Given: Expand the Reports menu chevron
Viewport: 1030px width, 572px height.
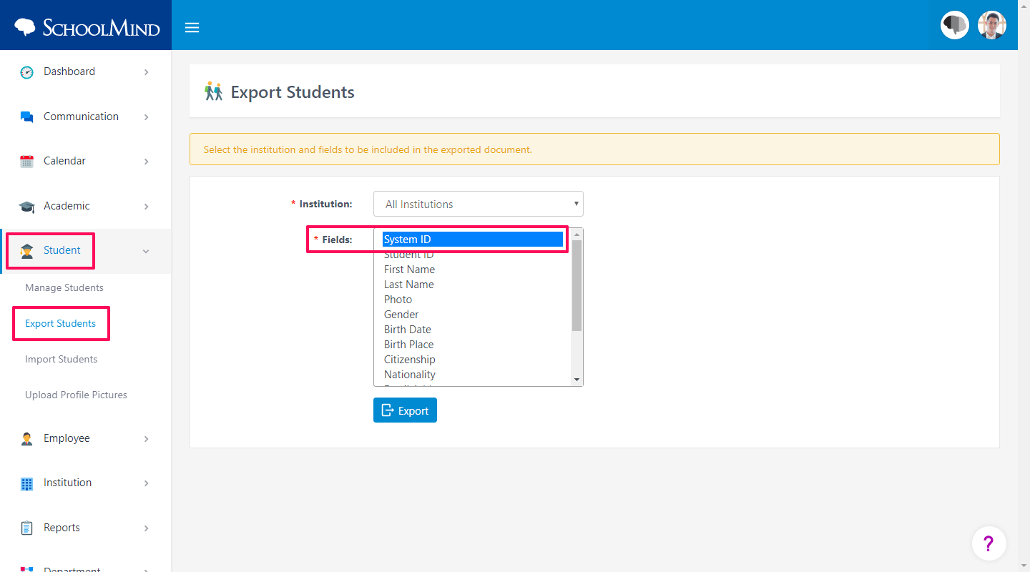Looking at the screenshot, I should click(x=146, y=528).
